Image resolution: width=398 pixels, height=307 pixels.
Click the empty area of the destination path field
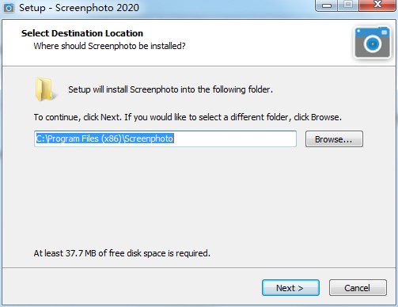tap(235, 138)
